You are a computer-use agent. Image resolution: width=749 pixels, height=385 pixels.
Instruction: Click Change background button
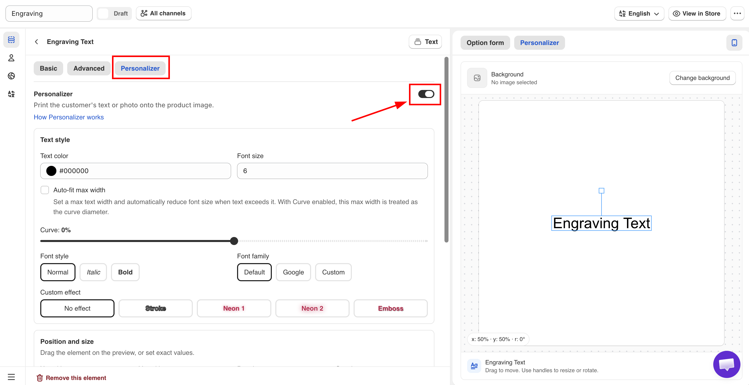(702, 78)
